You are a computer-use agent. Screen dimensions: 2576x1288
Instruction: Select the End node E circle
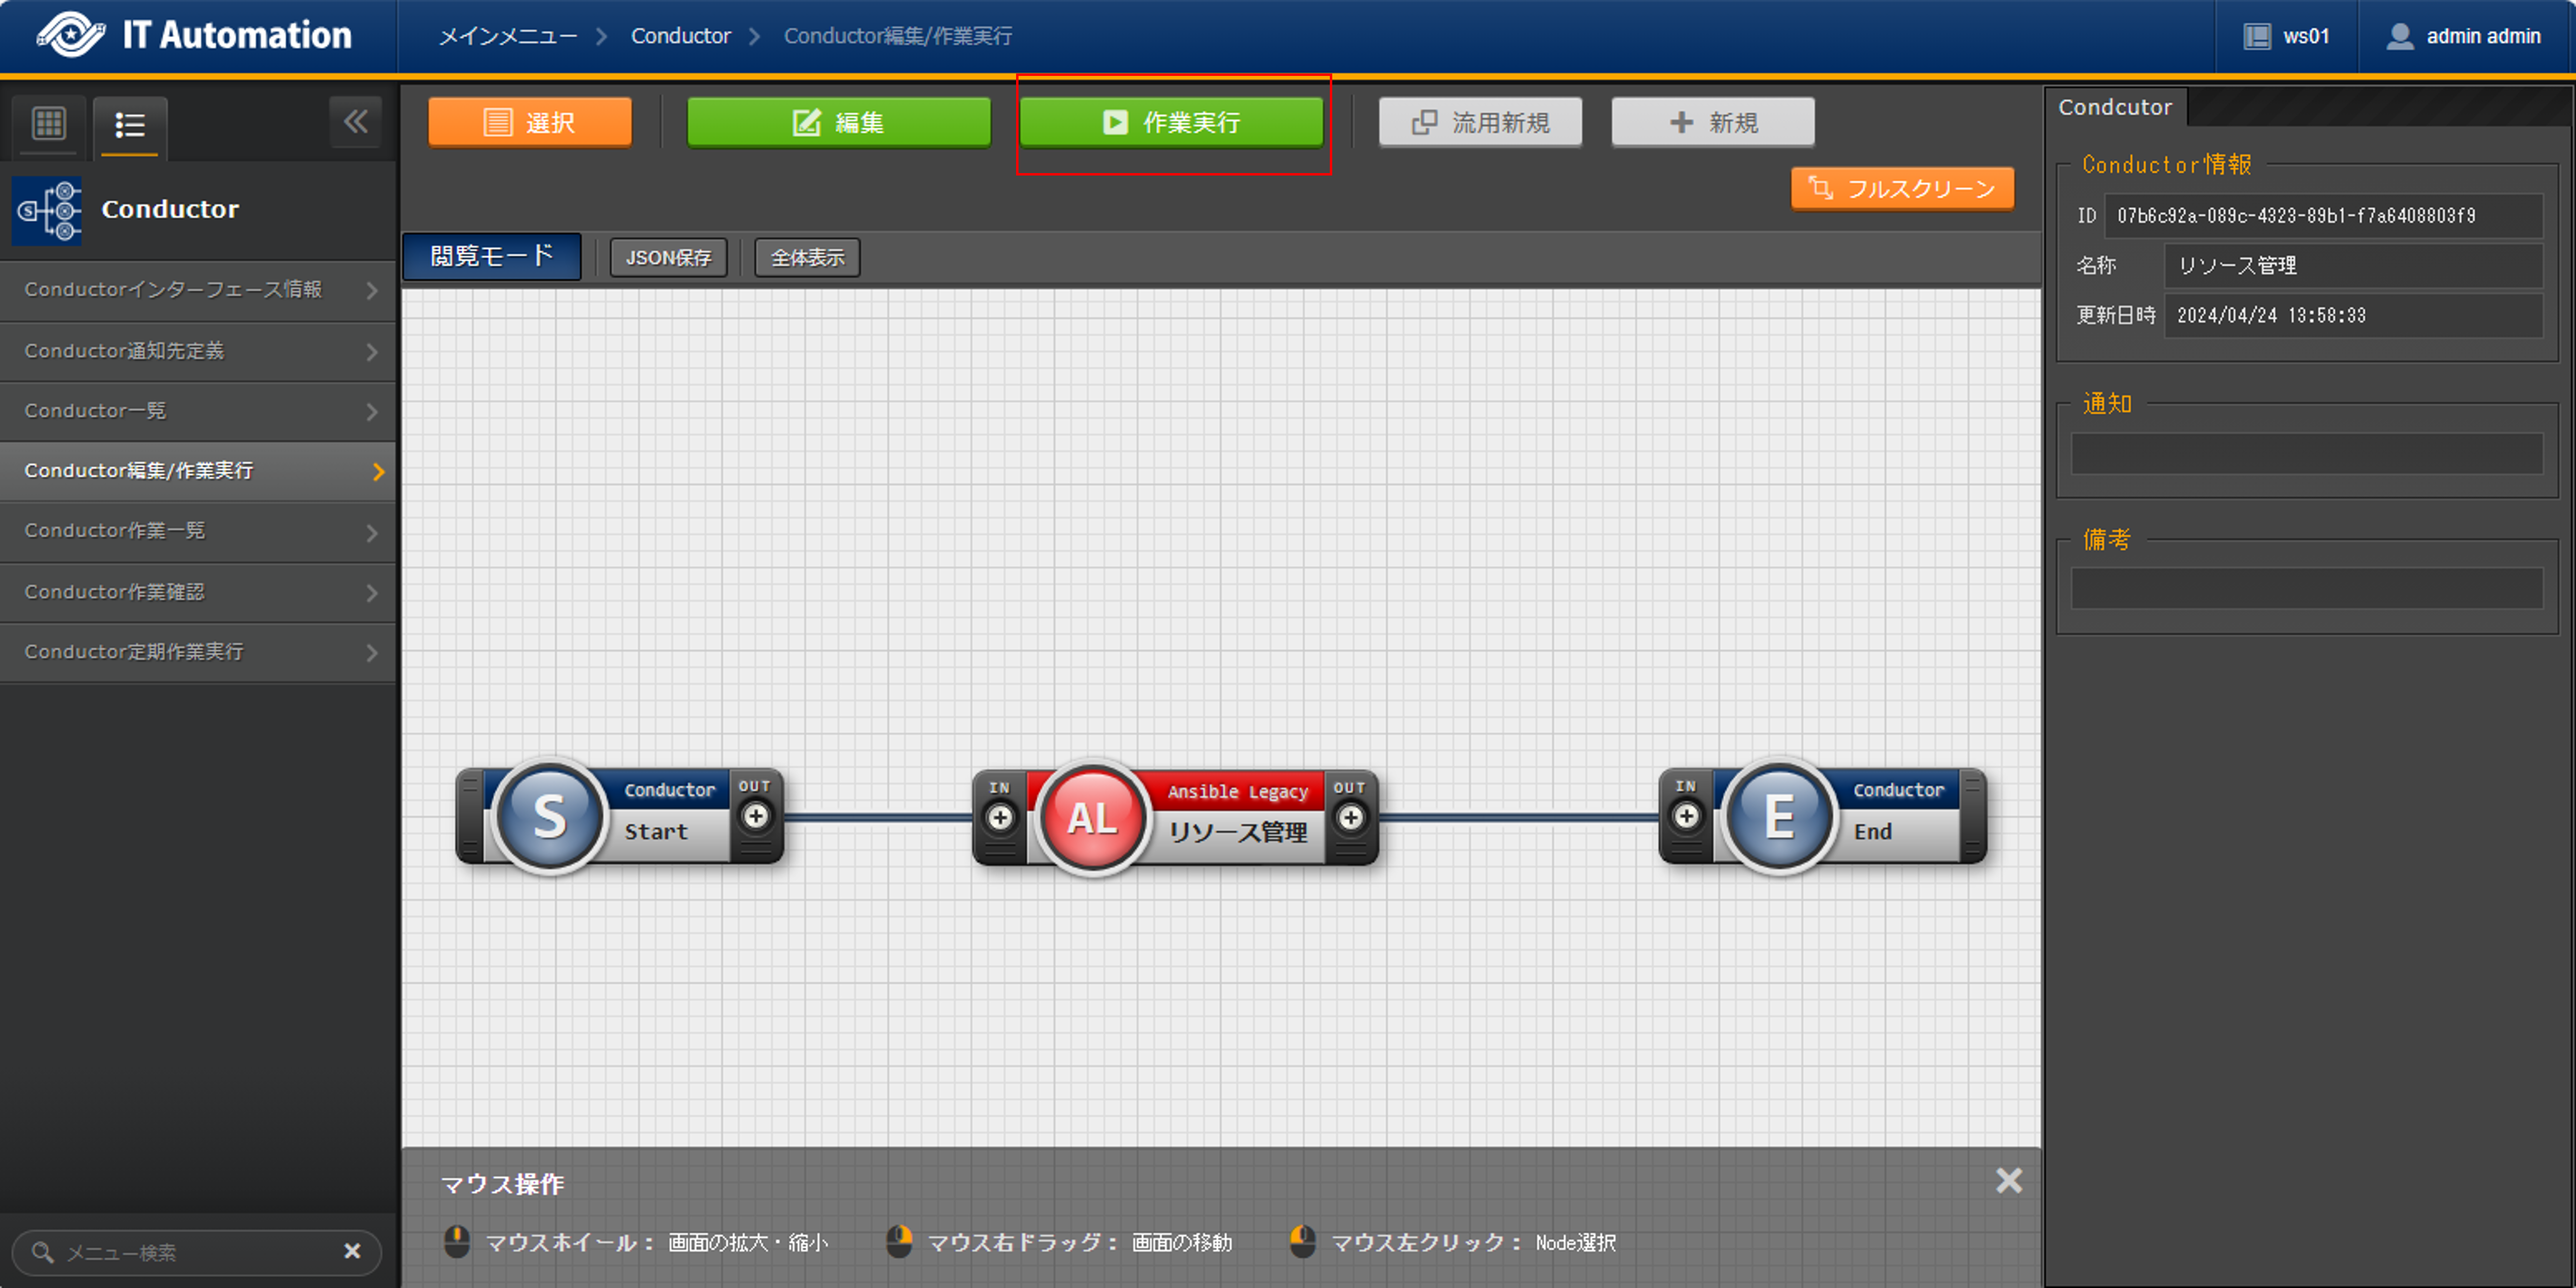(x=1779, y=816)
